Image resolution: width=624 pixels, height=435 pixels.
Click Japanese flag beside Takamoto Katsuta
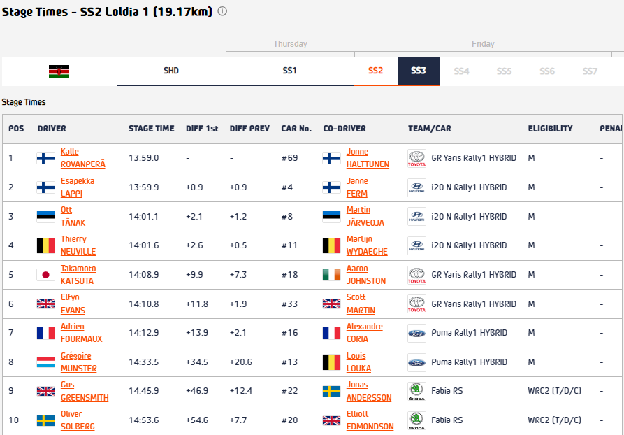[x=45, y=275]
